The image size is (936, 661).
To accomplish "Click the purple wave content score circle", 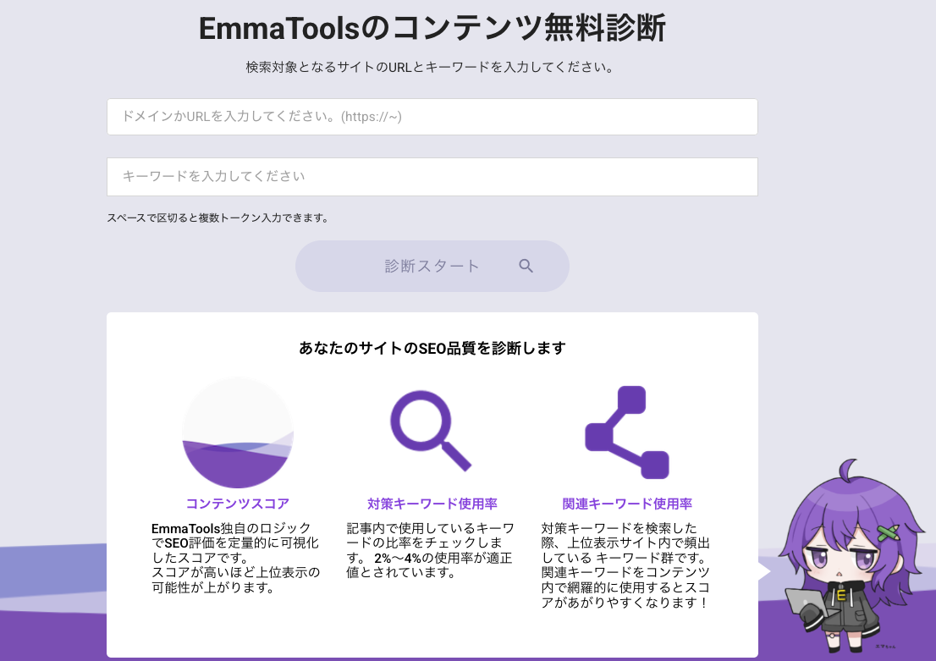I will point(238,433).
